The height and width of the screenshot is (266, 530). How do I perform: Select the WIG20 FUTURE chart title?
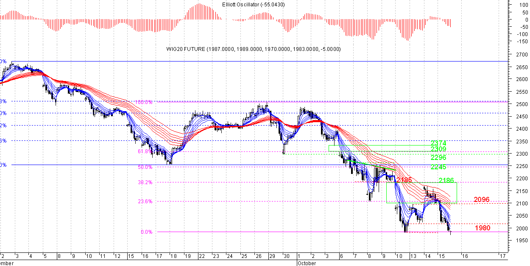pos(254,49)
